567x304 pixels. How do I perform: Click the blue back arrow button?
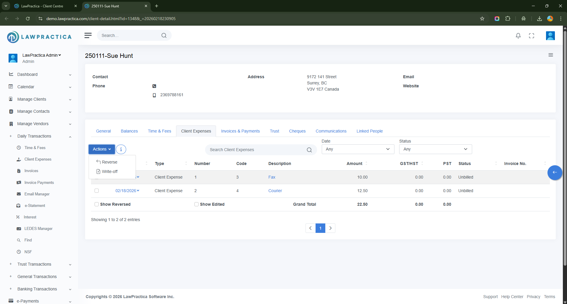pos(555,172)
